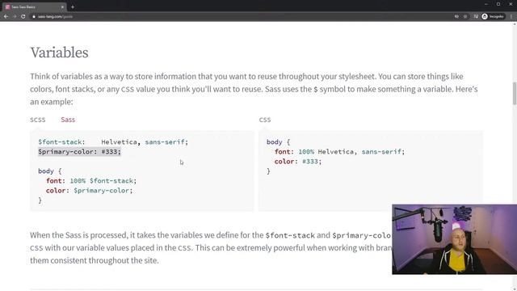Click the highlighted $primary-color: #333; line
Viewport: 517px width, 291px height.
(79, 152)
